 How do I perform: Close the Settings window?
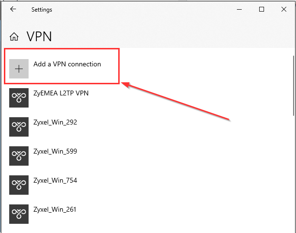tap(284, 9)
